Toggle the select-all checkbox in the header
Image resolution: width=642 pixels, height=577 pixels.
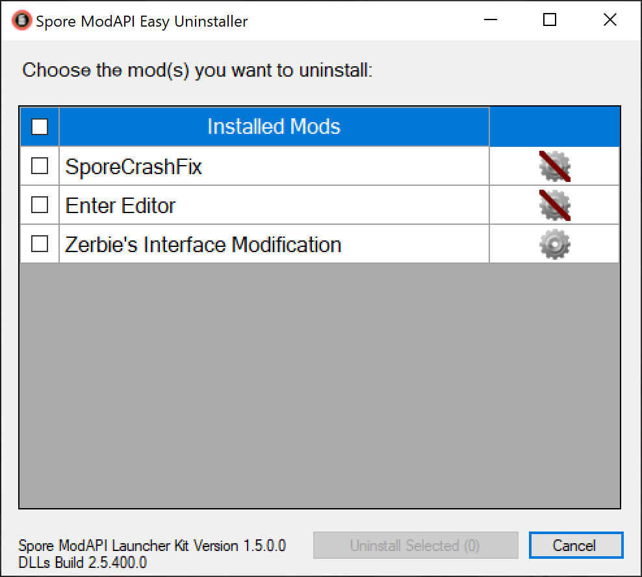click(40, 127)
